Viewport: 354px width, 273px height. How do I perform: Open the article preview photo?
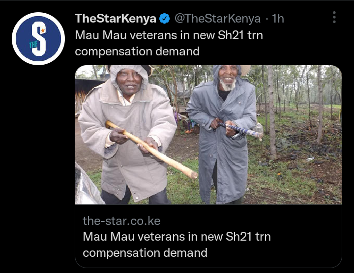208,135
